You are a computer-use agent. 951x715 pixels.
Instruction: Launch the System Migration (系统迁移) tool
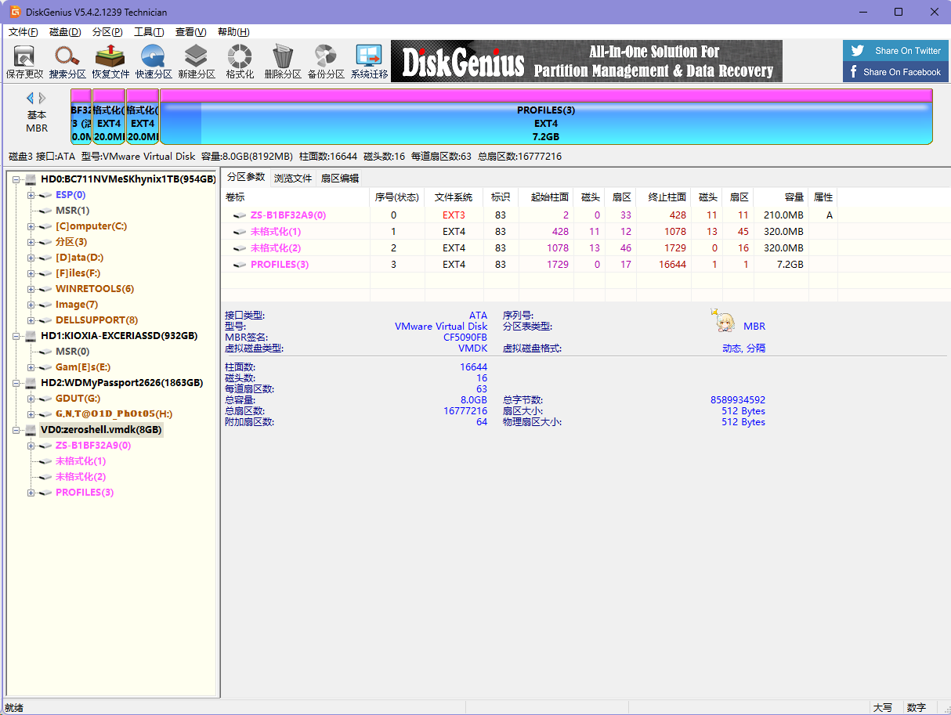(x=369, y=61)
